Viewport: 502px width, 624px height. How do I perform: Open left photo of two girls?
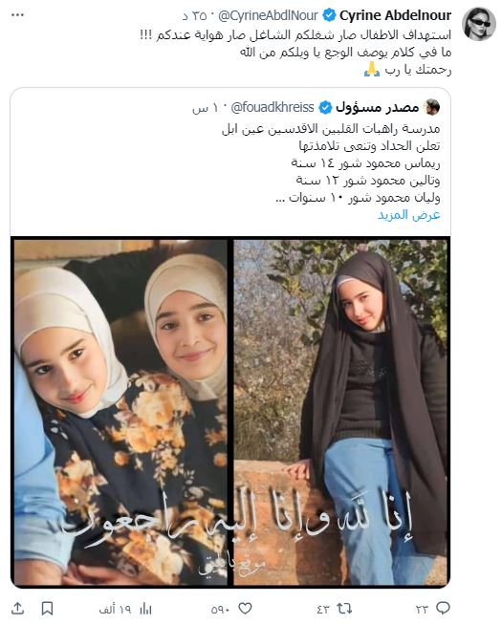120,412
